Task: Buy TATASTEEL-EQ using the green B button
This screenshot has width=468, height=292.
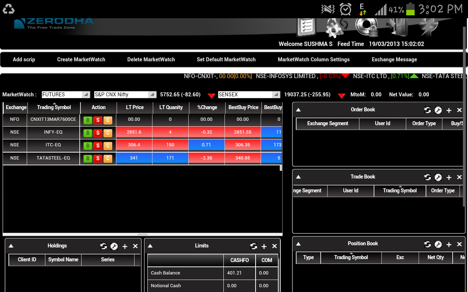Action: (88, 159)
